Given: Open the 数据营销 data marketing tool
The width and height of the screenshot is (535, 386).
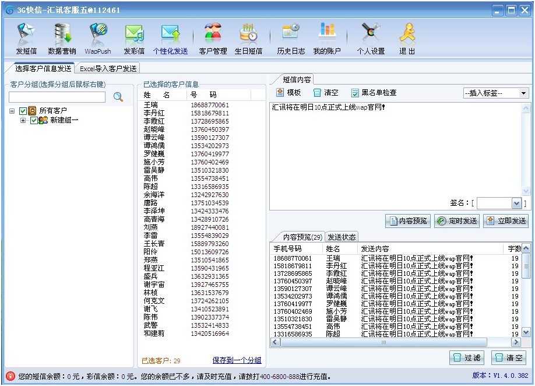Looking at the screenshot, I should point(62,39).
